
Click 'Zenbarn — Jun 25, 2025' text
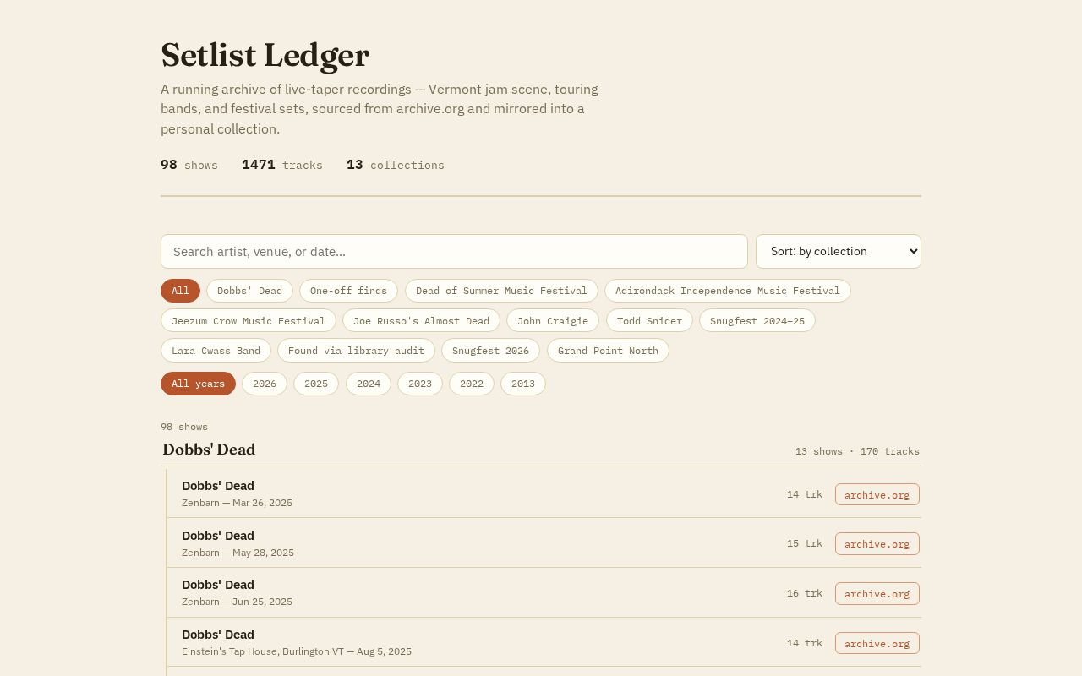coord(237,602)
